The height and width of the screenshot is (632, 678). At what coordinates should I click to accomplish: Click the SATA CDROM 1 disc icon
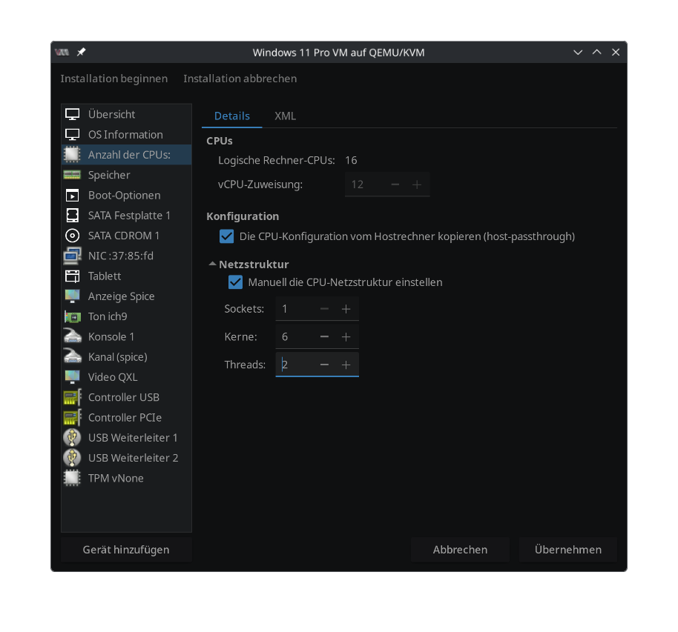[72, 236]
